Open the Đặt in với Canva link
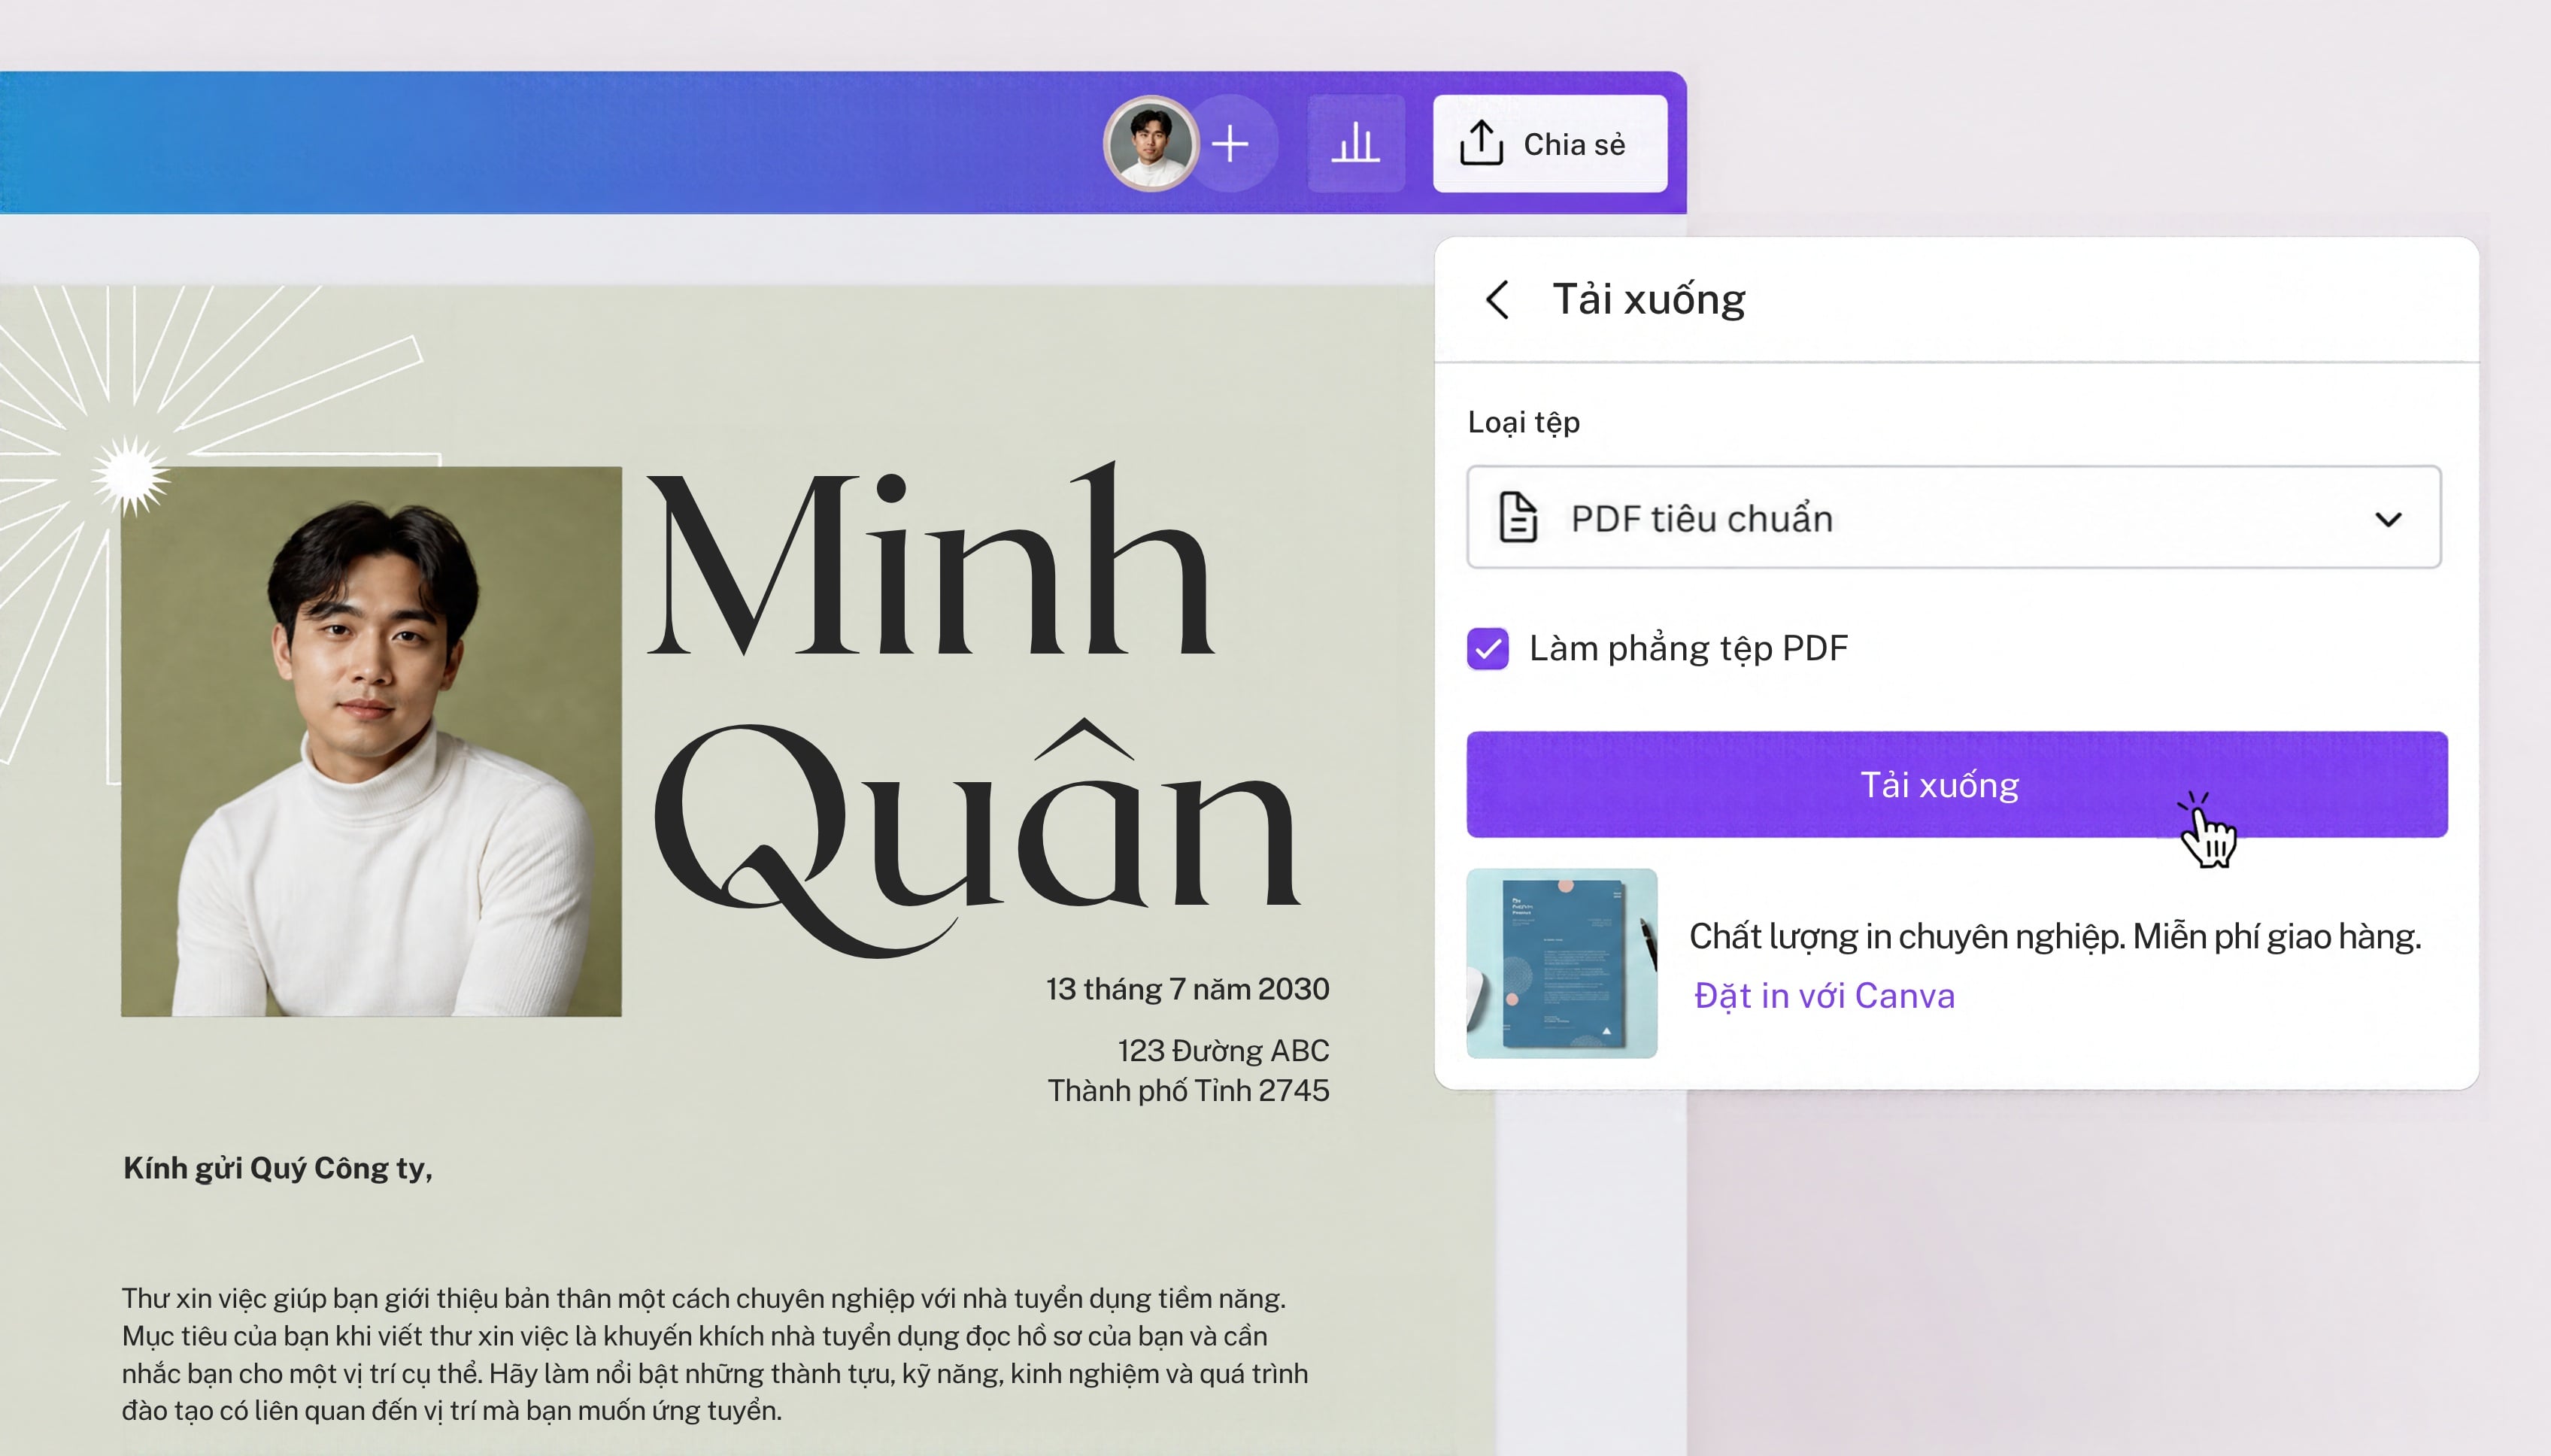The width and height of the screenshot is (2551, 1456). click(1824, 995)
